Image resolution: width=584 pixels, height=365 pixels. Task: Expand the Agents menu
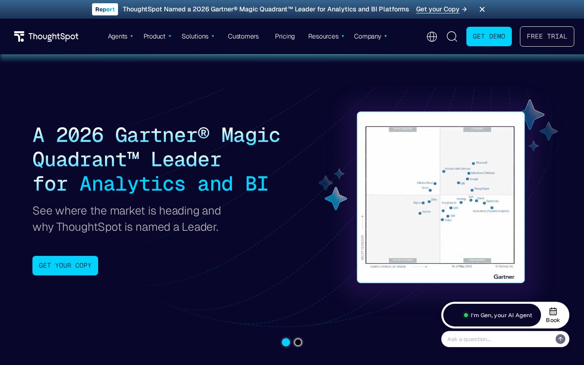120,36
